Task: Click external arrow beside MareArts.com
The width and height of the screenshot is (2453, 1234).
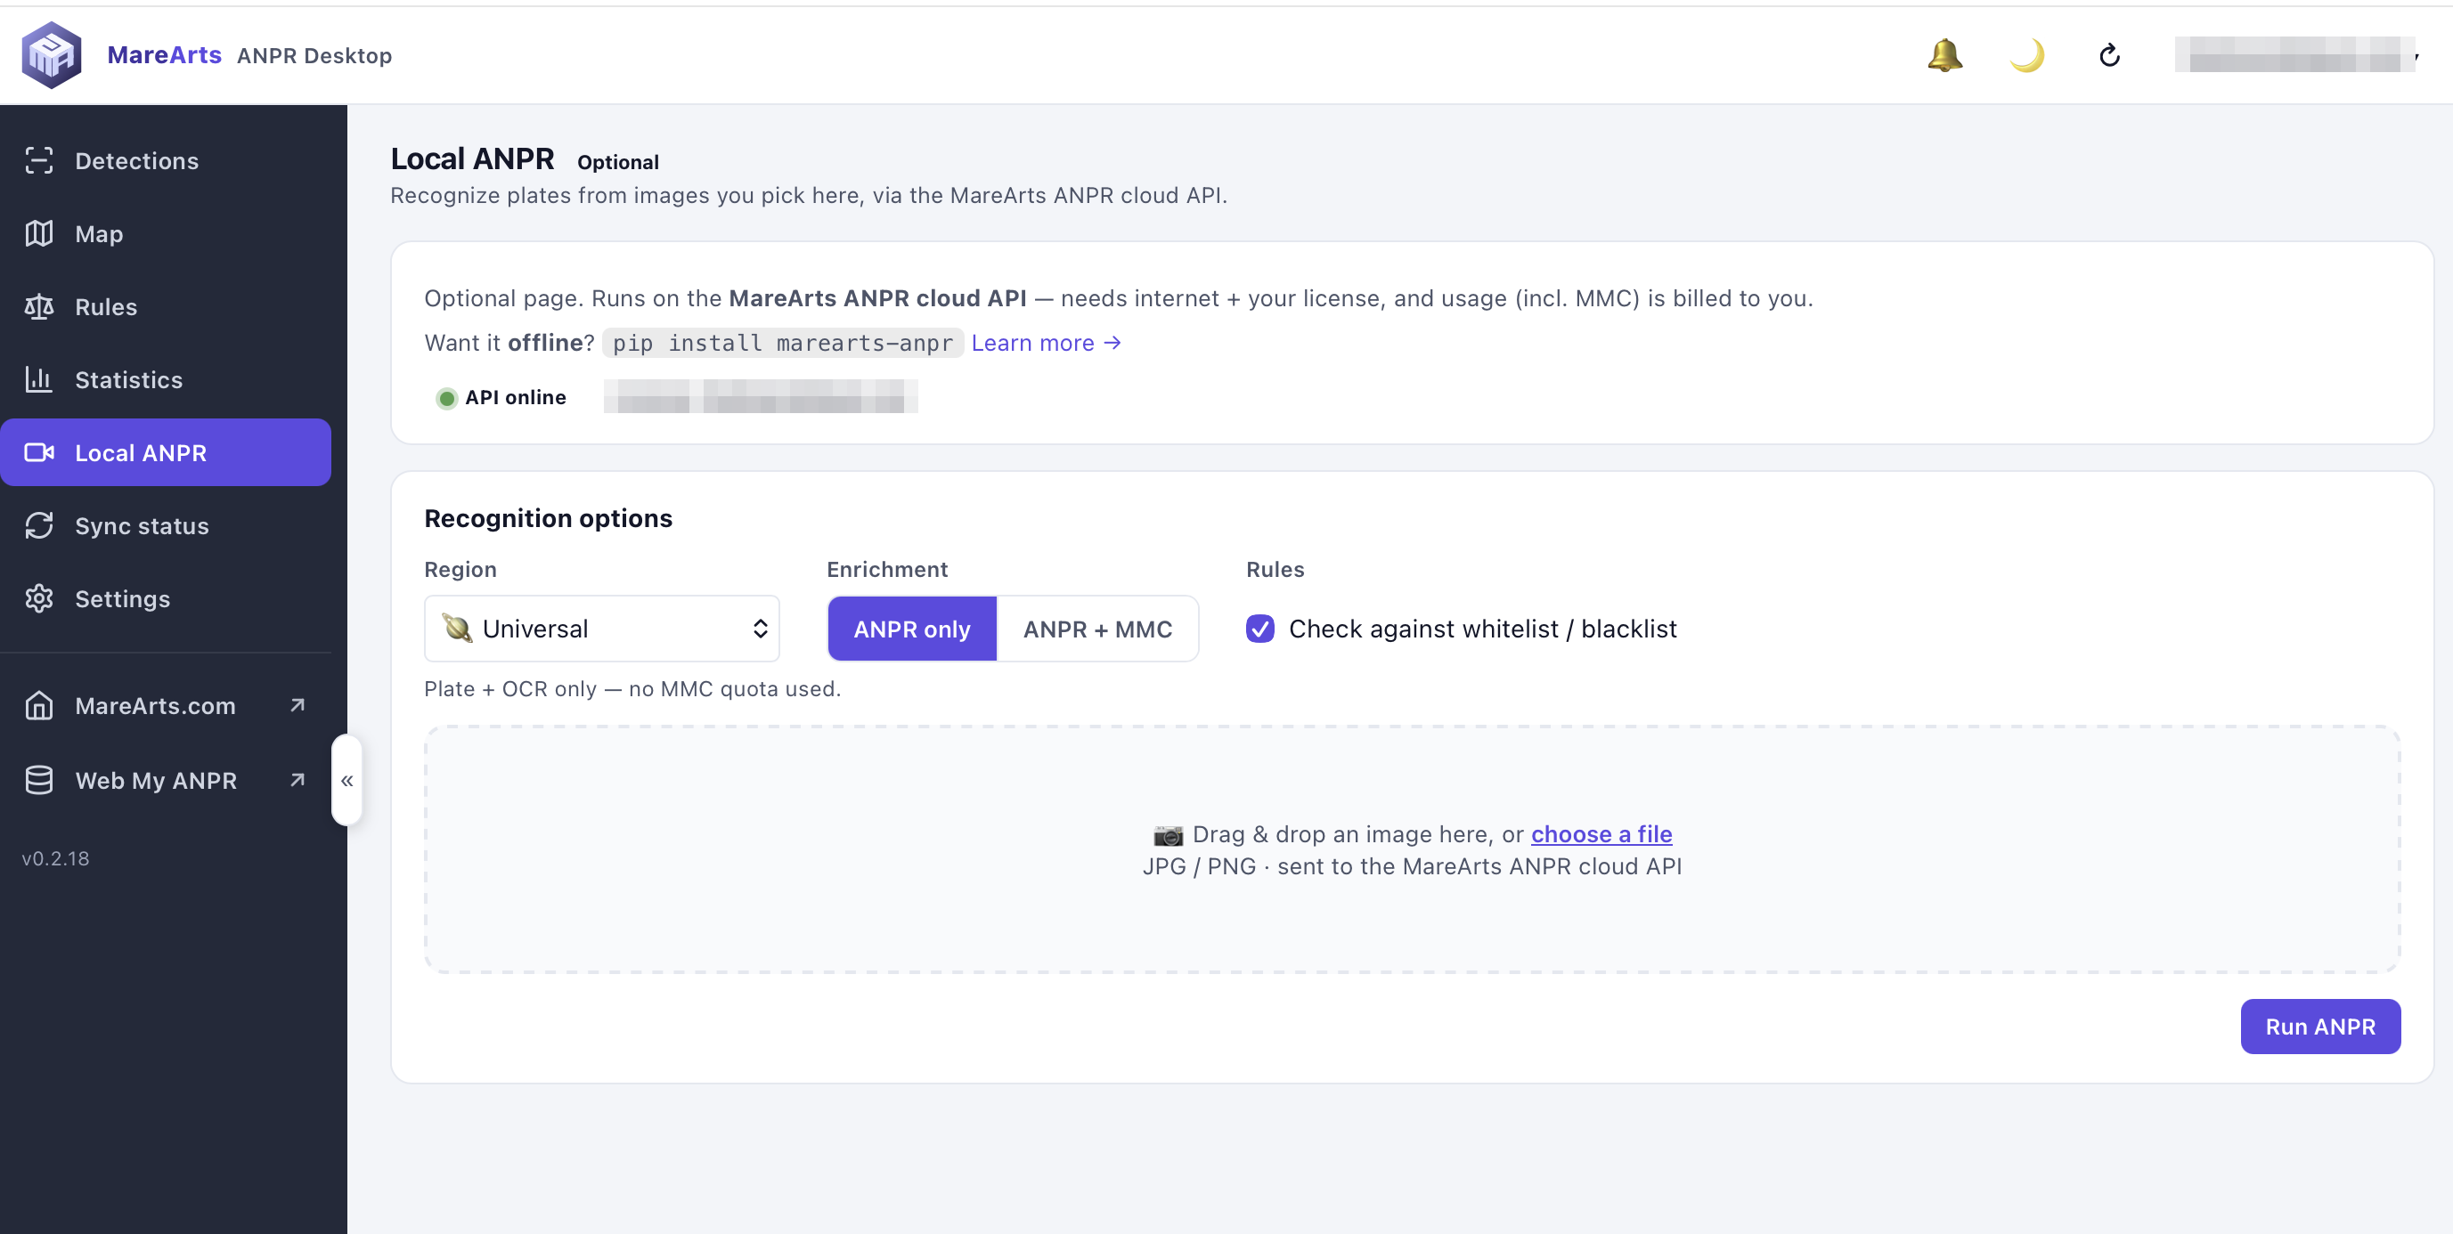Action: point(297,704)
